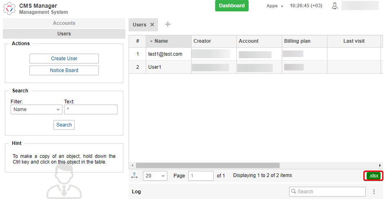Click the column auto-width arrows icon

tap(134, 175)
